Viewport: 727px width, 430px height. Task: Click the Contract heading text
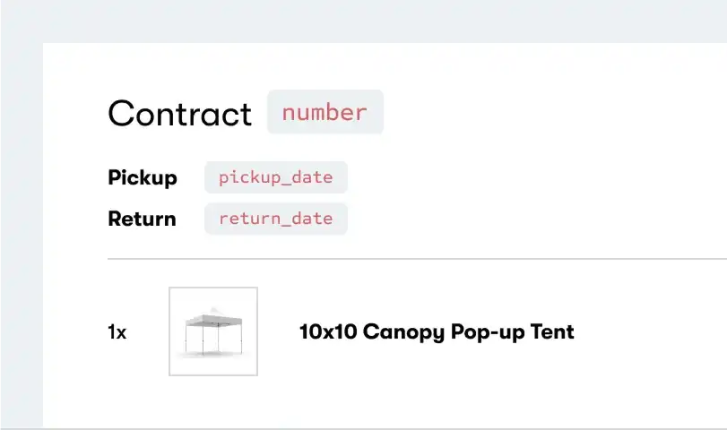coord(180,115)
